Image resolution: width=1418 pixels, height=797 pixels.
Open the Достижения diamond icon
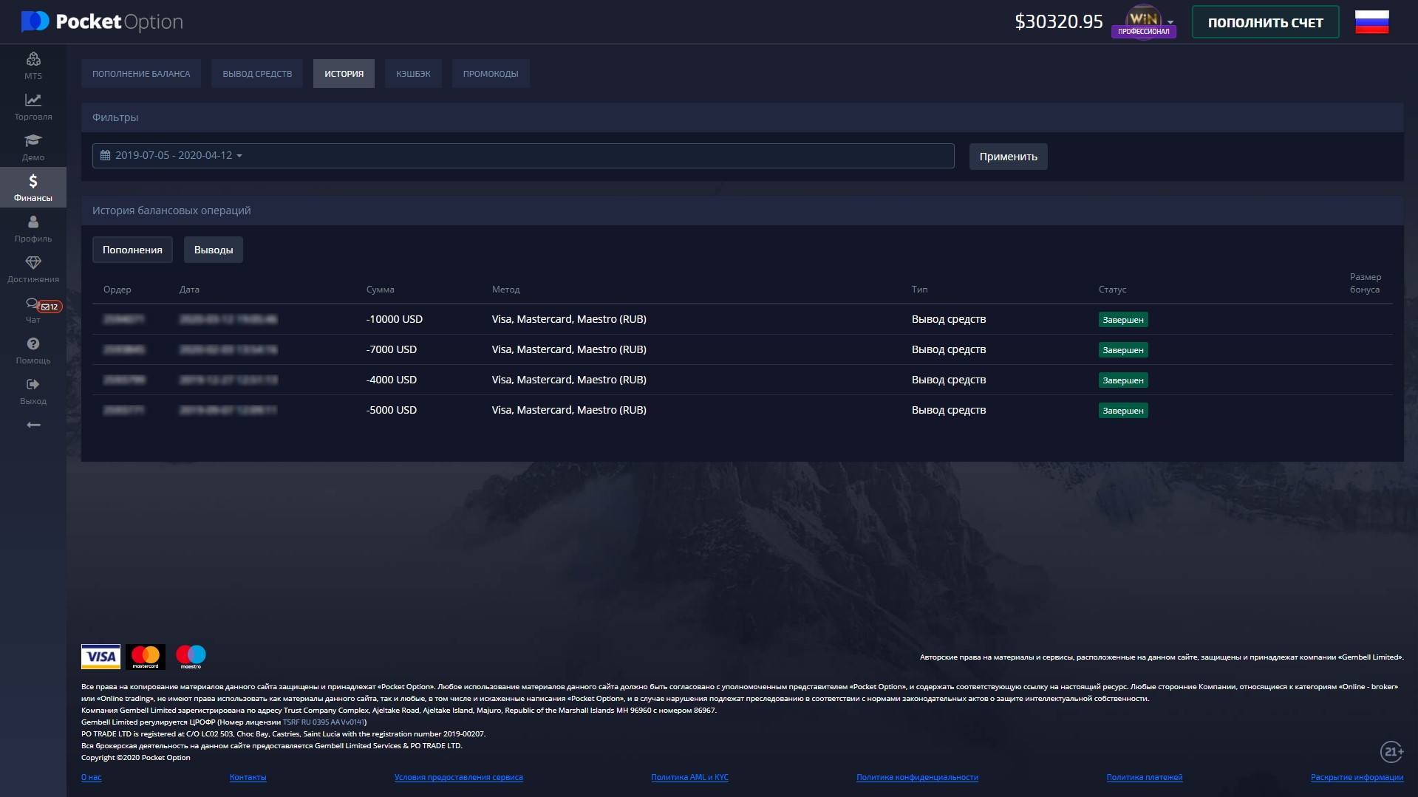(x=33, y=263)
